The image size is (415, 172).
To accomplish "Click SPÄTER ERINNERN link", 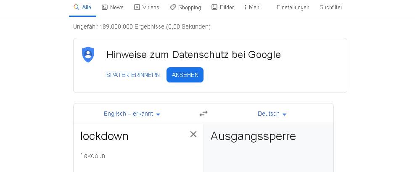I will 133,75.
